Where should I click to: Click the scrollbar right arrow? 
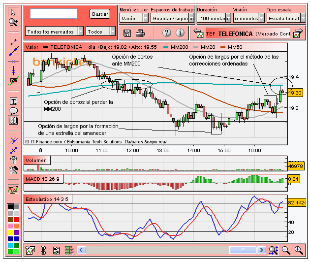261,250
